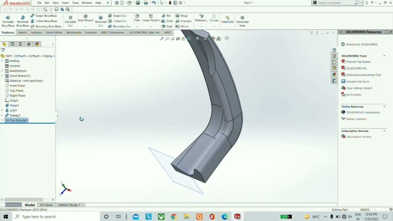This screenshot has width=393, height=221.
Task: Open the Edit menu
Action: 47,3
